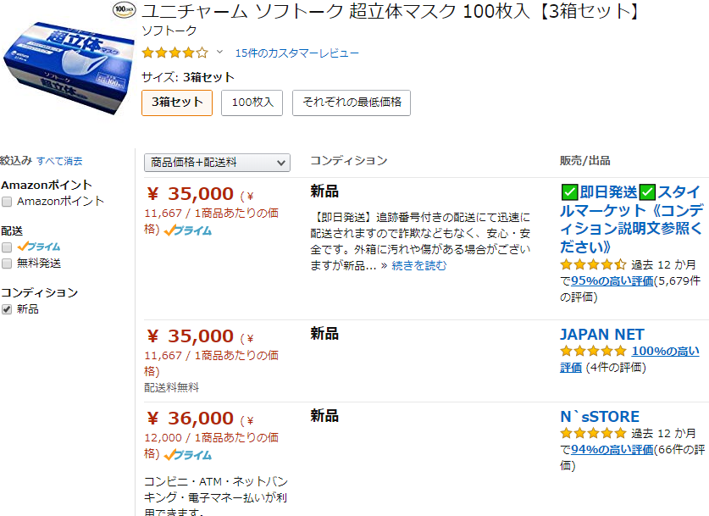The image size is (709, 516).
Task: Check the 無料発送 free shipping checkbox
Action: click(x=7, y=264)
